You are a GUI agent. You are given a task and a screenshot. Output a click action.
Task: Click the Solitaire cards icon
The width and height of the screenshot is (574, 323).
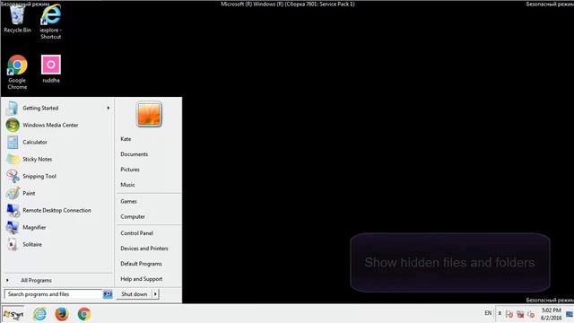coord(13,244)
